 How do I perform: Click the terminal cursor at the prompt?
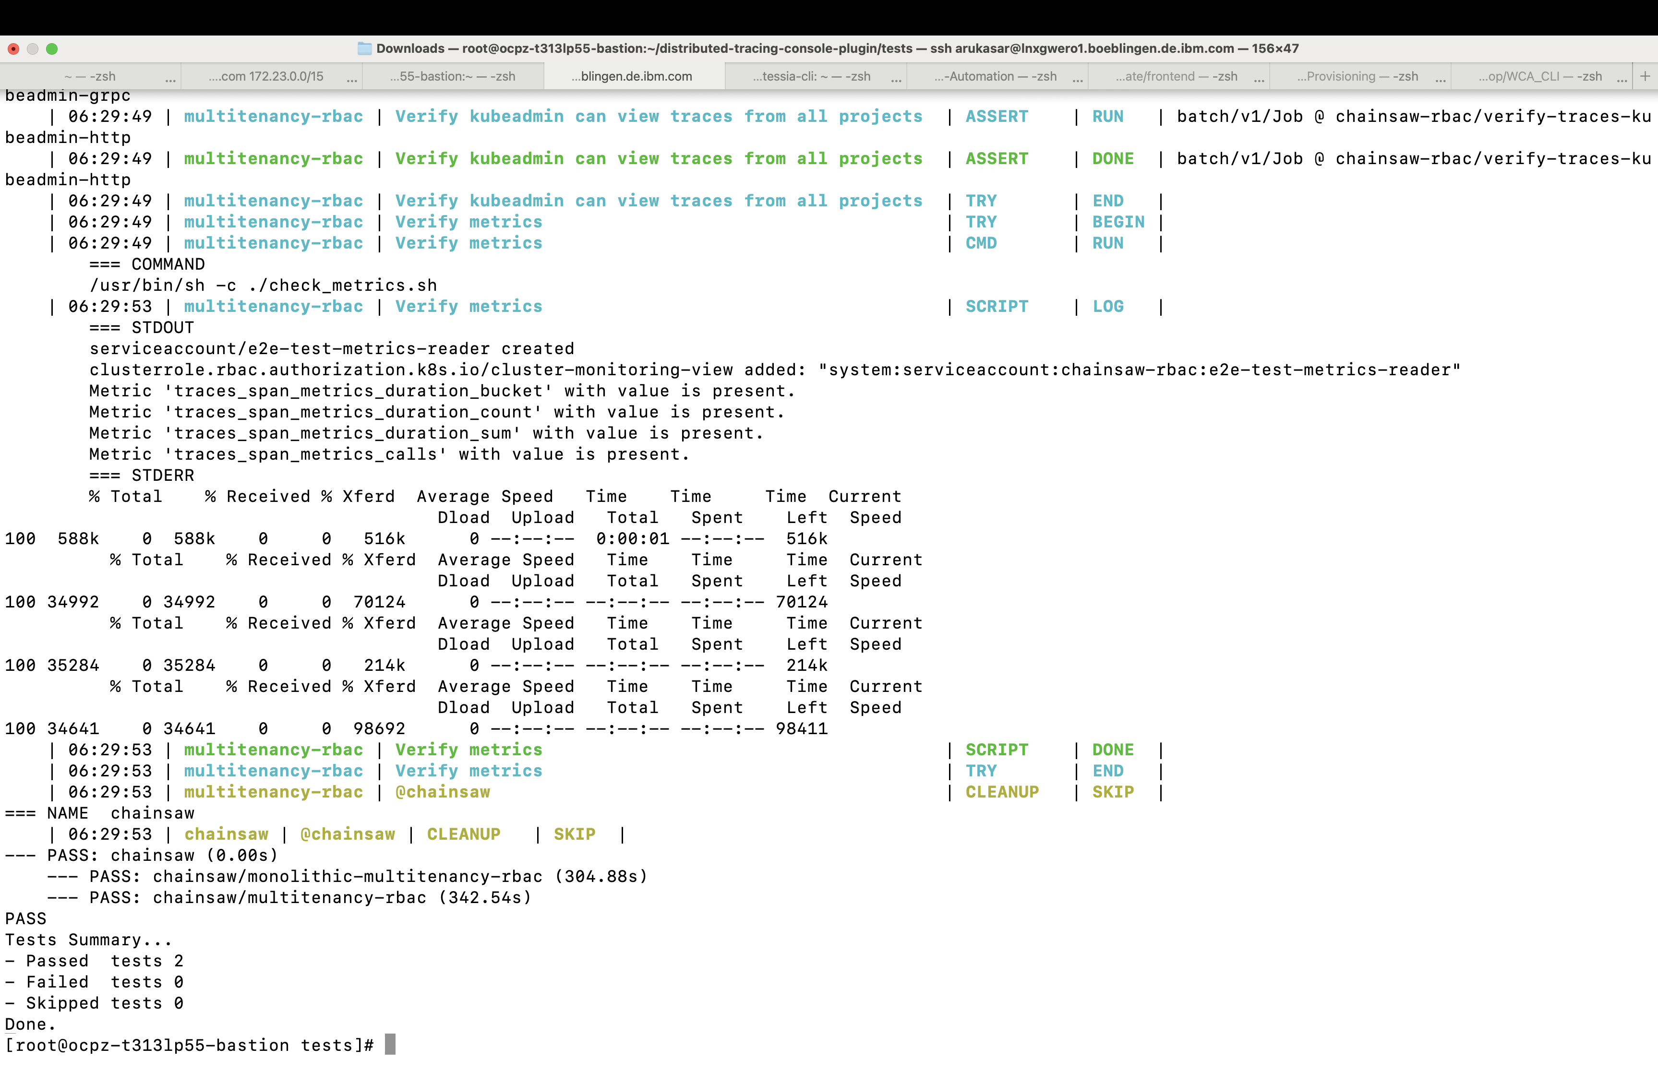click(390, 1044)
